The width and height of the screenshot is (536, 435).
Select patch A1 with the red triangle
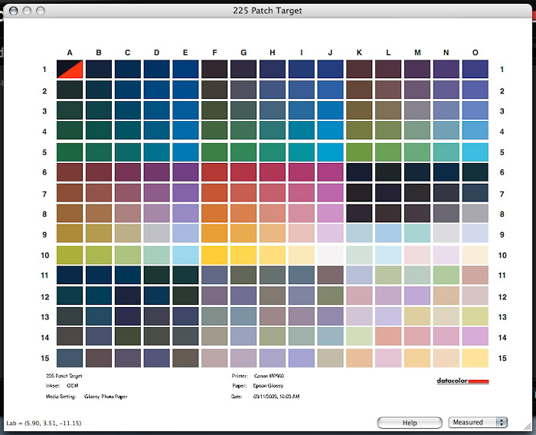point(70,69)
